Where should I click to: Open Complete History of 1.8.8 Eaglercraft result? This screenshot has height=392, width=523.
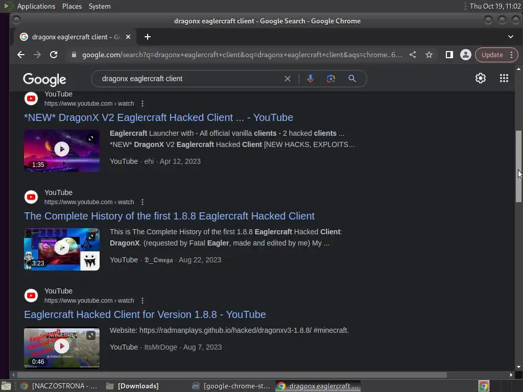click(169, 216)
